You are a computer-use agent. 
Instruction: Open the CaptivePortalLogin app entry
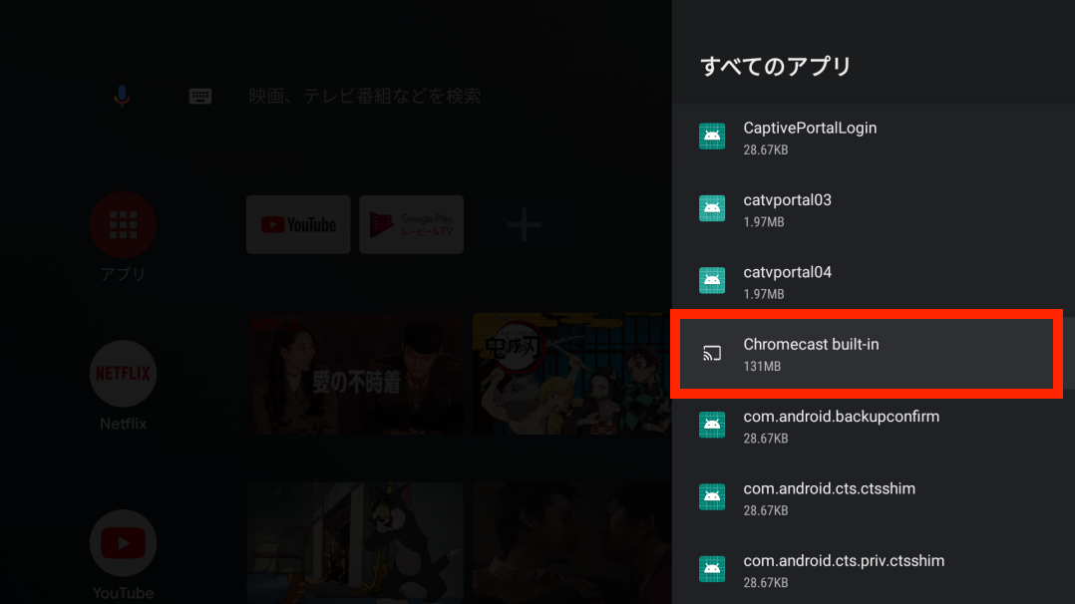click(874, 138)
